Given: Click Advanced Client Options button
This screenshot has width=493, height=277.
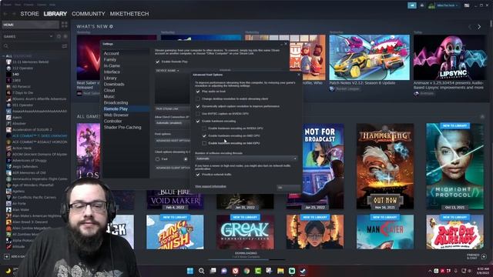Looking at the screenshot, I should click(173, 168).
